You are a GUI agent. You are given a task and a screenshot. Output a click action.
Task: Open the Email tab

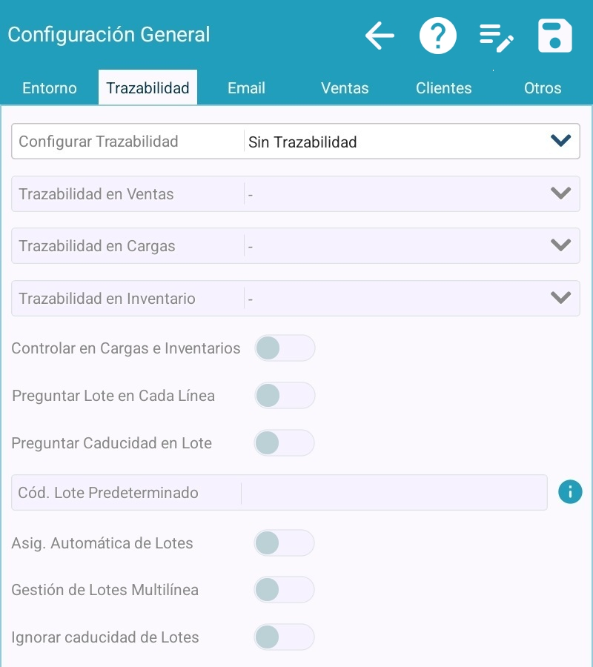coord(246,88)
